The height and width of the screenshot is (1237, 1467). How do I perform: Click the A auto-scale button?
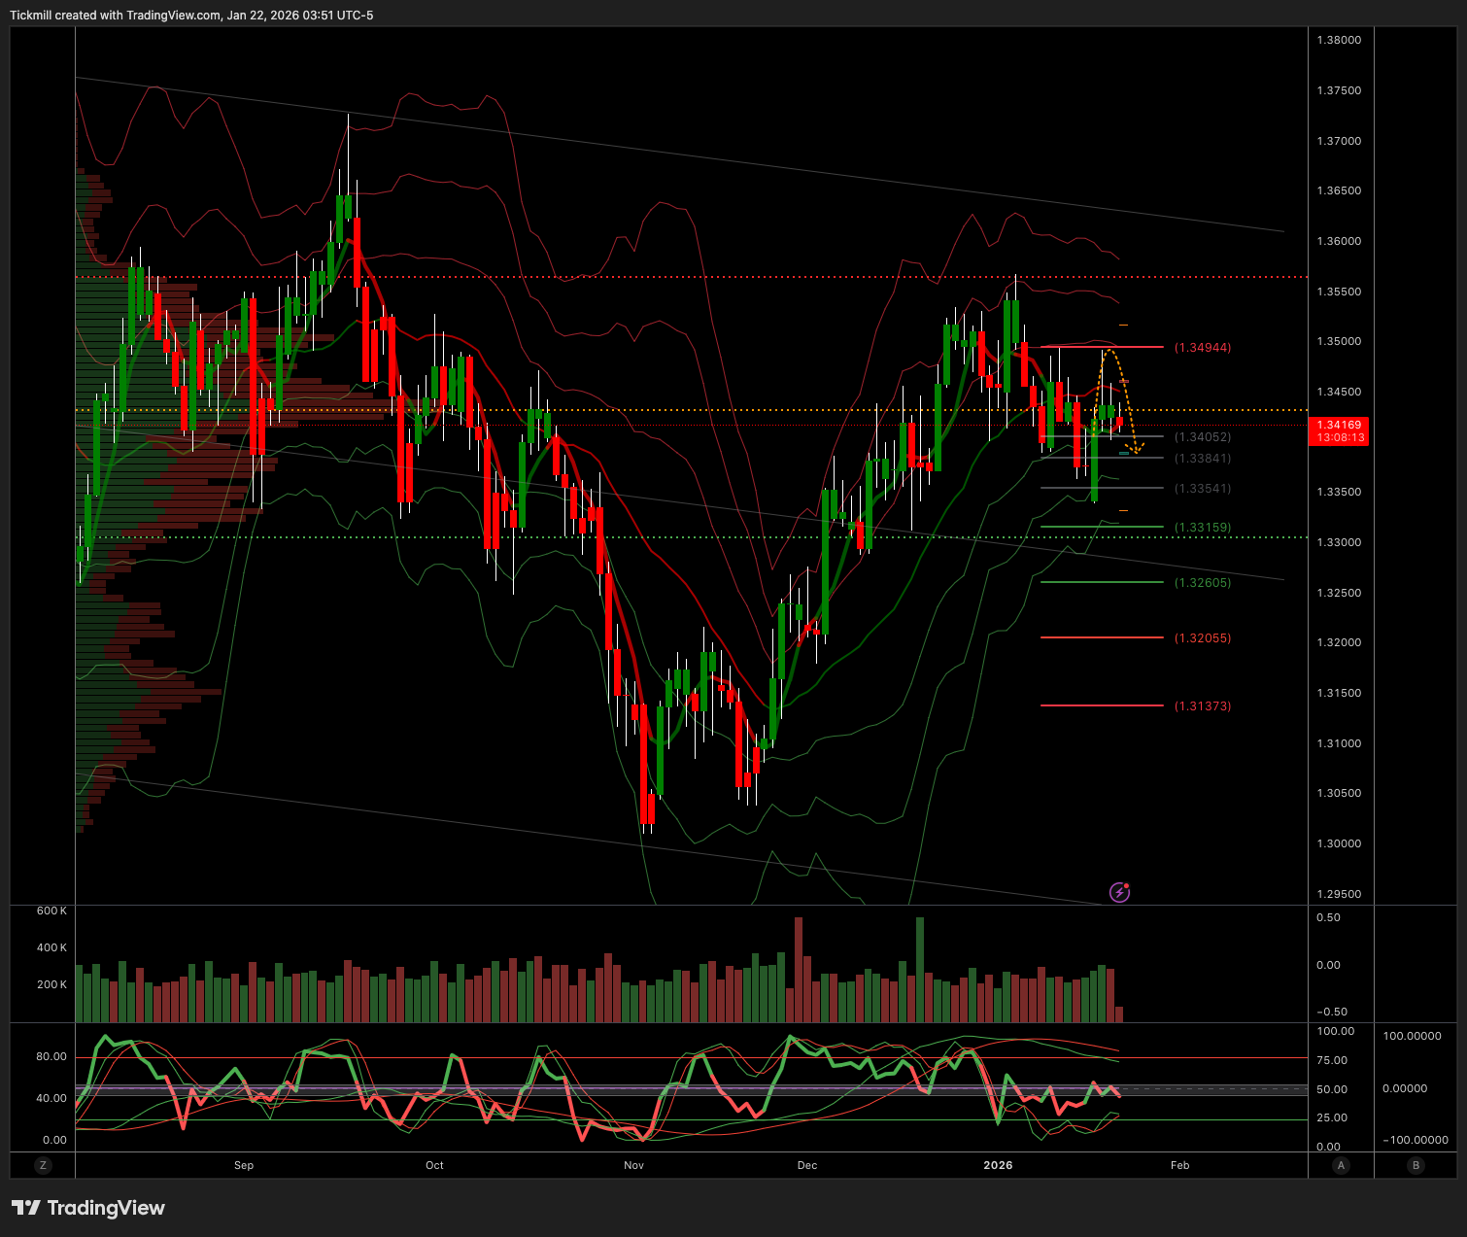coord(1341,1165)
